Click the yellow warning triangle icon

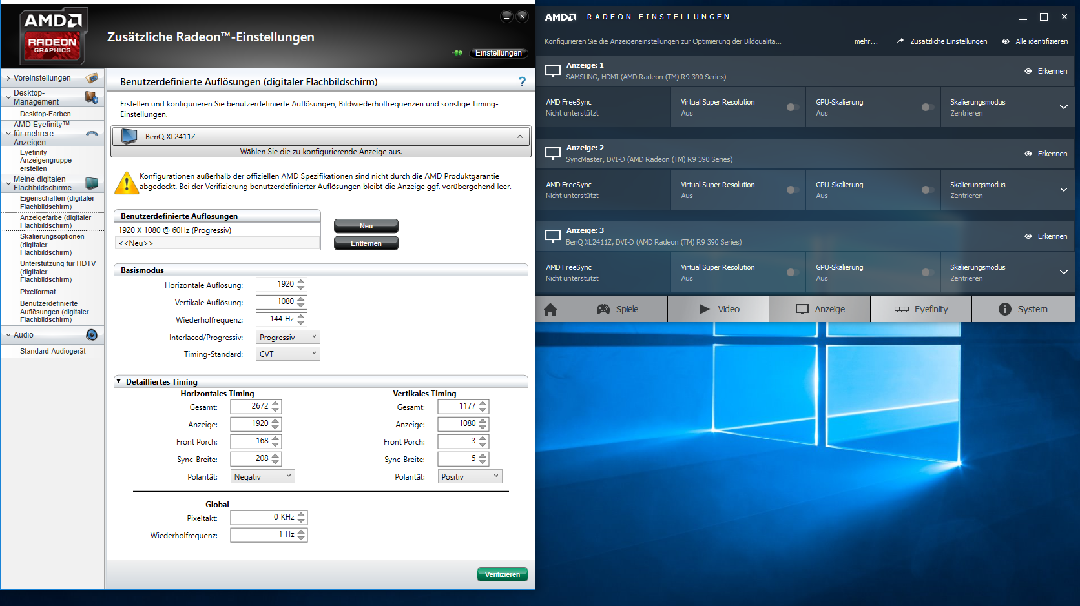click(126, 182)
